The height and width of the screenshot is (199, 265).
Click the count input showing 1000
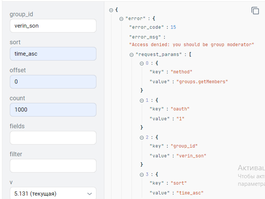53,110
